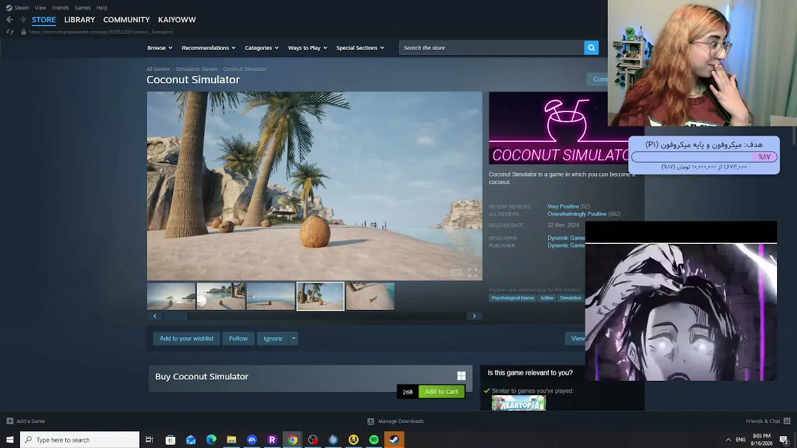Click the Add a Game plus icon
Viewport: 797px width, 448px height.
point(9,421)
